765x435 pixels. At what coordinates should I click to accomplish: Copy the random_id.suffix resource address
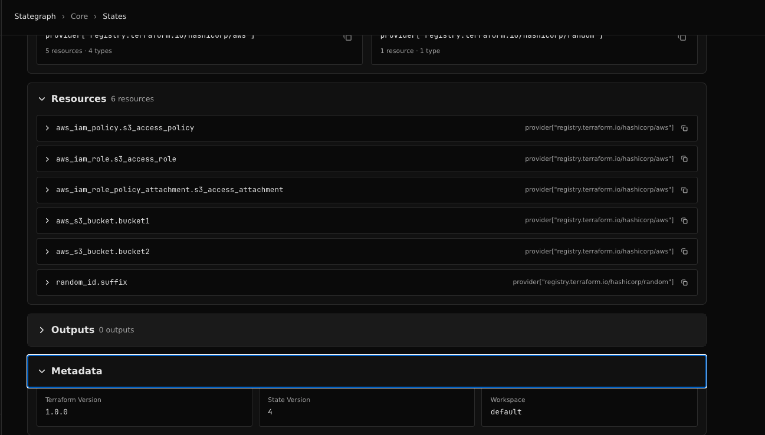click(684, 282)
